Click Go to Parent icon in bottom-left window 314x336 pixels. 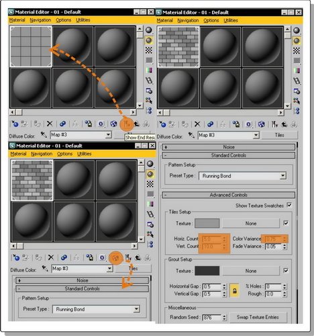(x=138, y=257)
